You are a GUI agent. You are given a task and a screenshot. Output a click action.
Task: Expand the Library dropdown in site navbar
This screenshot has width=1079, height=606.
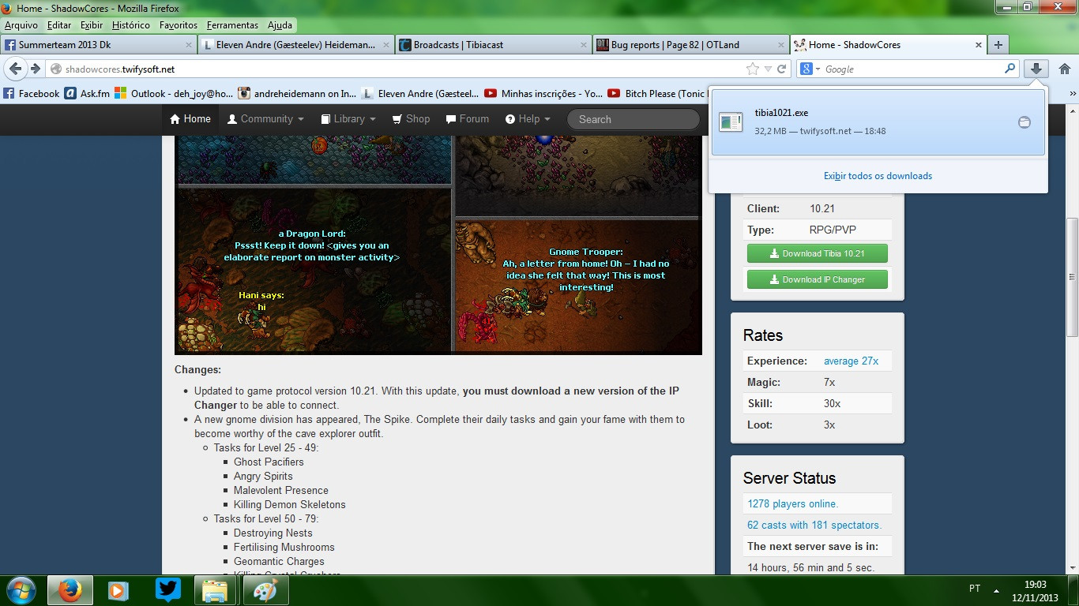(x=349, y=119)
